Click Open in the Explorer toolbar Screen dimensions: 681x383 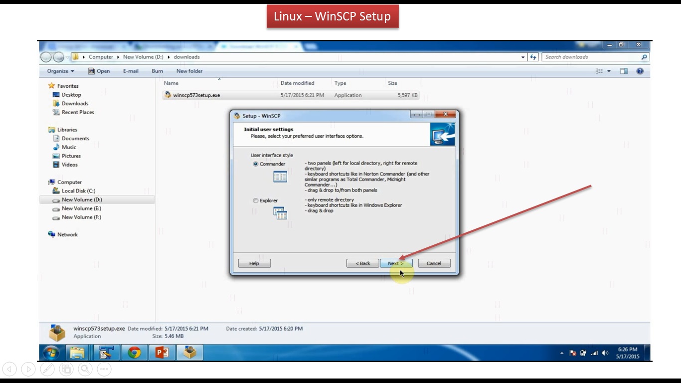click(99, 71)
